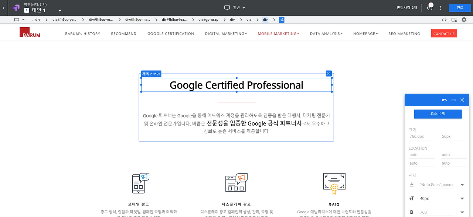Open the three-dot overflow menu
Viewport: 473px width, 217px height.
[440, 8]
